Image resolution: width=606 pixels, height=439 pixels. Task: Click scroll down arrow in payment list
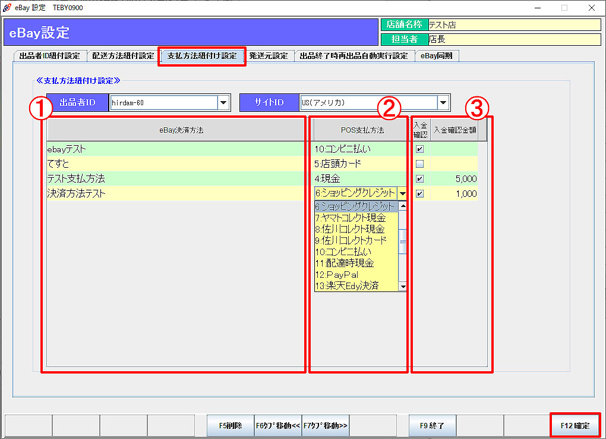click(403, 287)
